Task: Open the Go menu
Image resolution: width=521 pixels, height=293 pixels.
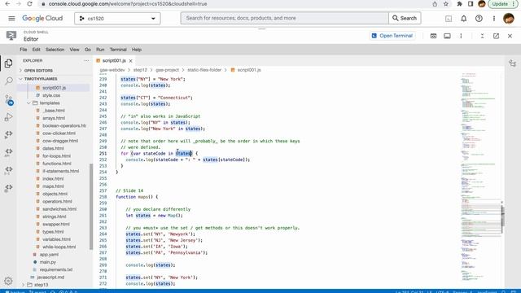Action: [x=88, y=50]
